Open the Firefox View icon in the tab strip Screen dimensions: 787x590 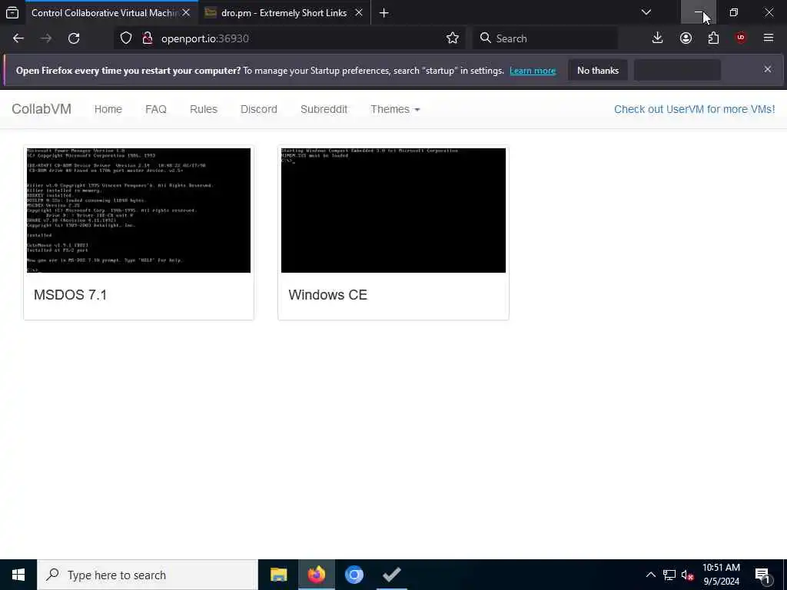pos(12,12)
